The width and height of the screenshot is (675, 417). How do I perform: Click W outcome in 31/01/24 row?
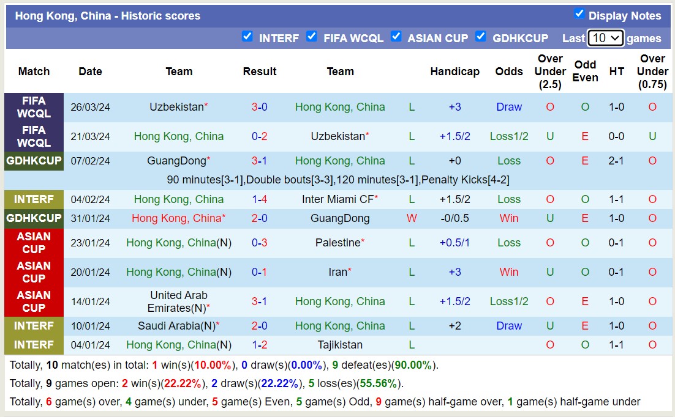tap(412, 218)
